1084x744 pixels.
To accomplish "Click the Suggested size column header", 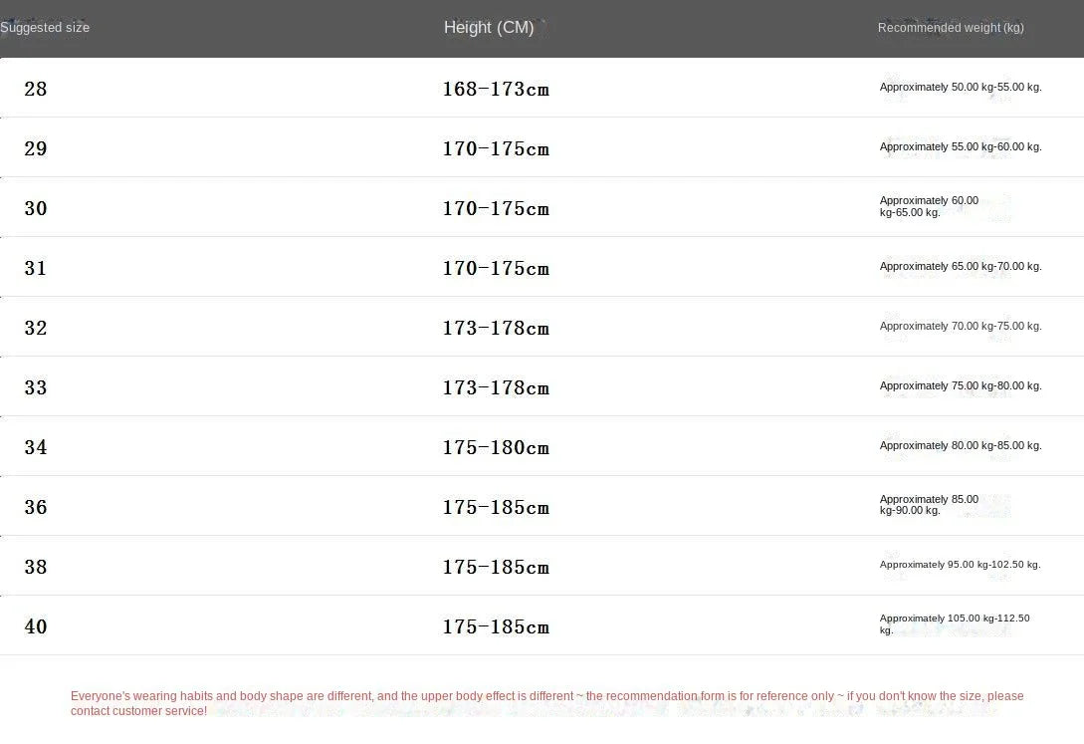I will [x=45, y=28].
